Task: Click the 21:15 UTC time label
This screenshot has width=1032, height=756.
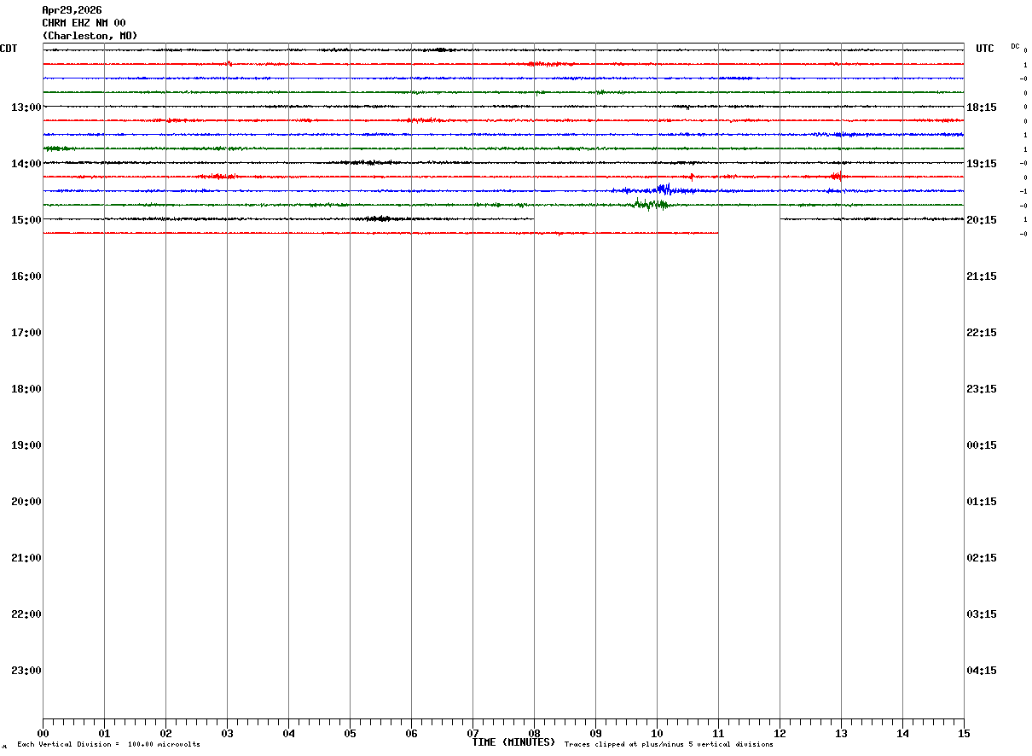Action: pos(982,276)
